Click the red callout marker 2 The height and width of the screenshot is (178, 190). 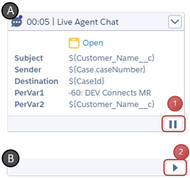(x=181, y=152)
